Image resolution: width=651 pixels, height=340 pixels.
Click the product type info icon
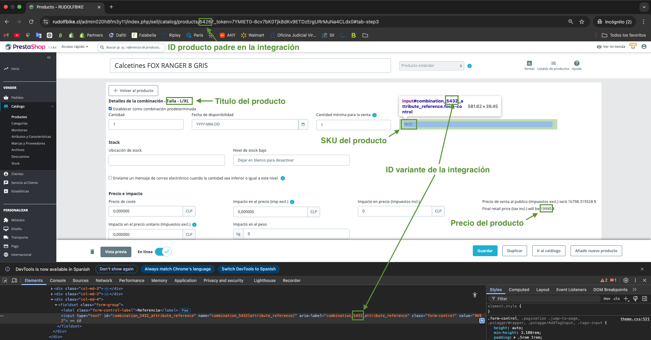pyautogui.click(x=469, y=66)
